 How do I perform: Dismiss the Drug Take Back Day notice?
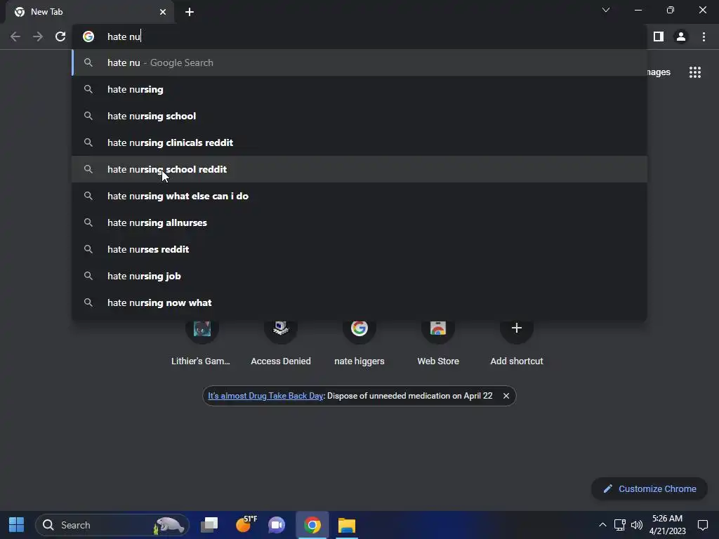point(506,396)
